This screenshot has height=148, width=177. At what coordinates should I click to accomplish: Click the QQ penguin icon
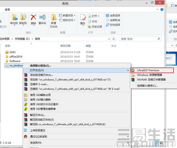[26, 137]
